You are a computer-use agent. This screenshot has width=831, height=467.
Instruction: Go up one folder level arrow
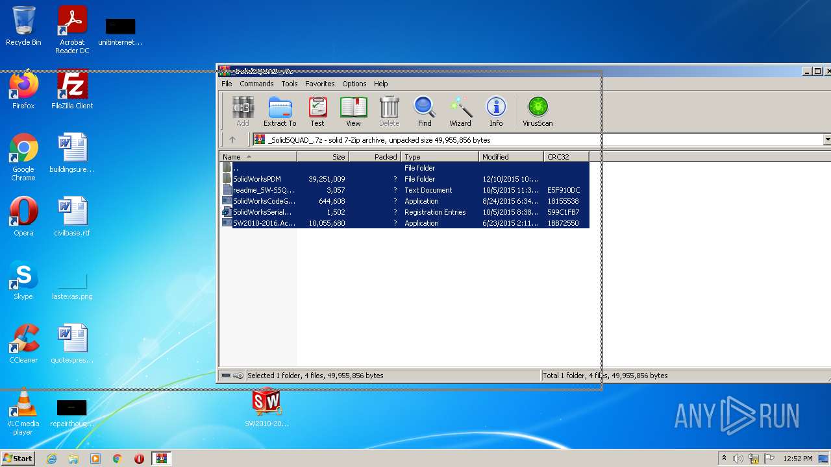[232, 139]
